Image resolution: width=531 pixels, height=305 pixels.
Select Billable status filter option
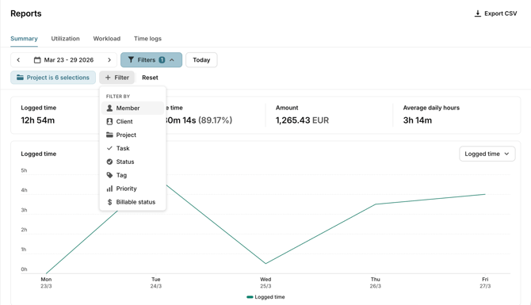133,202
